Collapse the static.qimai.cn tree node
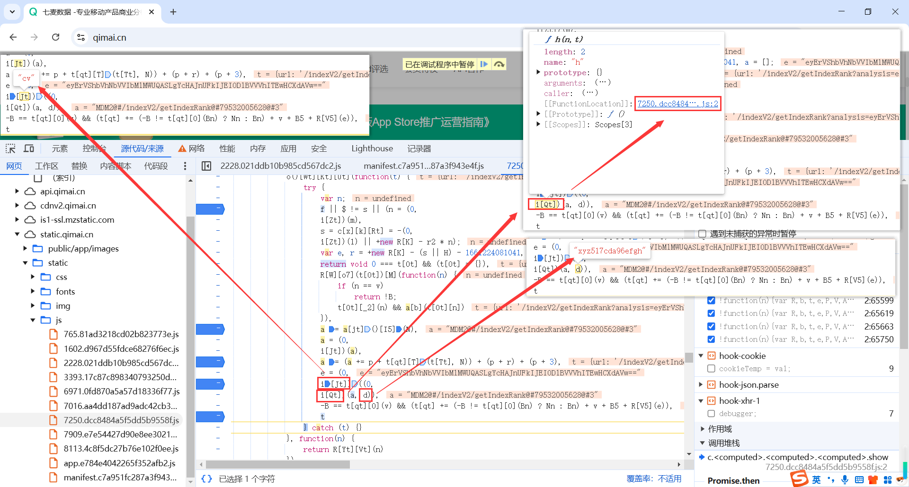 click(x=17, y=234)
